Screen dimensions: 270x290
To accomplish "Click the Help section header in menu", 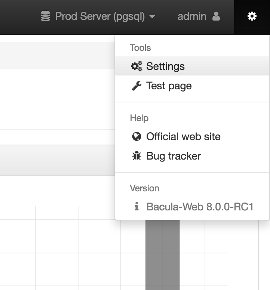I will pyautogui.click(x=139, y=118).
